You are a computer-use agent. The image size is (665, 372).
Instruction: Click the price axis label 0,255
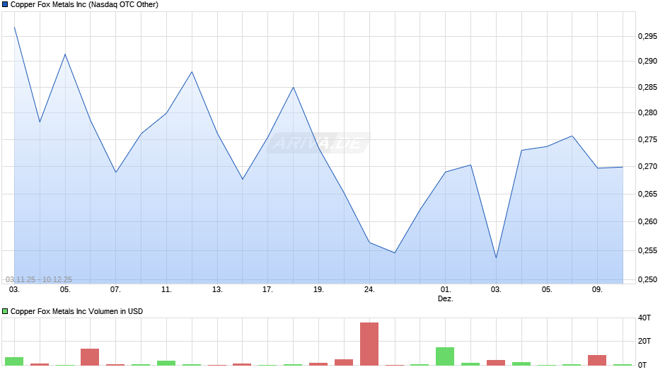(x=647, y=250)
